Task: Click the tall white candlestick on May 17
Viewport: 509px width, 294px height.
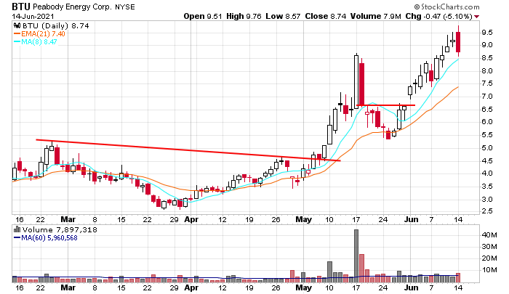Action: click(x=356, y=81)
